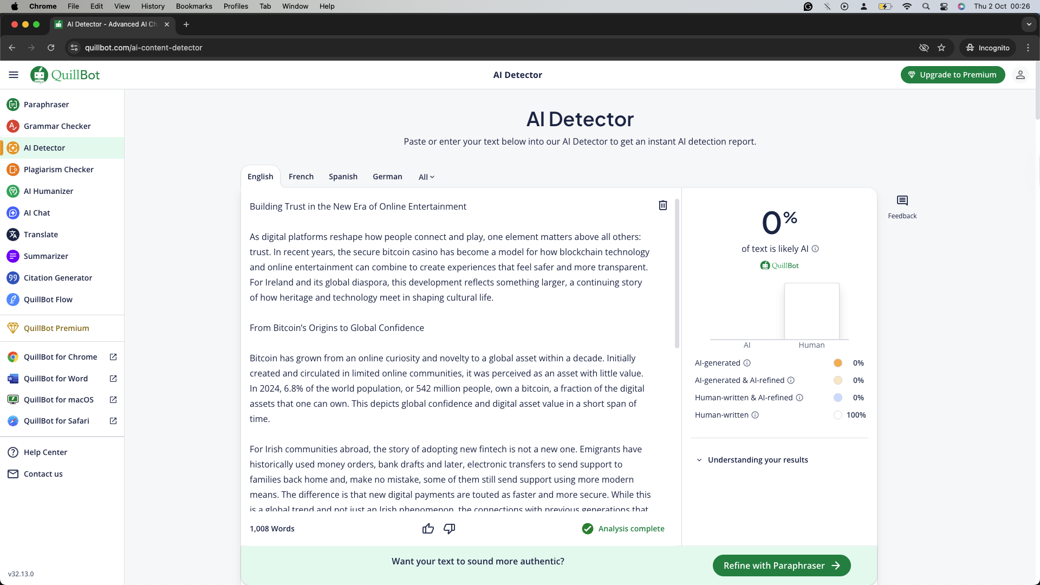Expand Understanding your results section
The height and width of the screenshot is (585, 1040).
[x=757, y=460]
